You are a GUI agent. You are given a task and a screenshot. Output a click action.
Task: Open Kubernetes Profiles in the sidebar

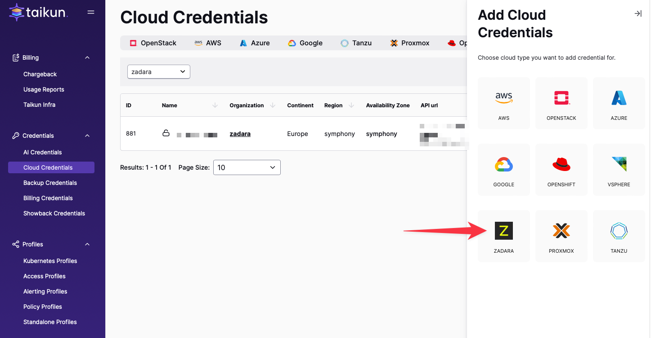[x=50, y=261]
